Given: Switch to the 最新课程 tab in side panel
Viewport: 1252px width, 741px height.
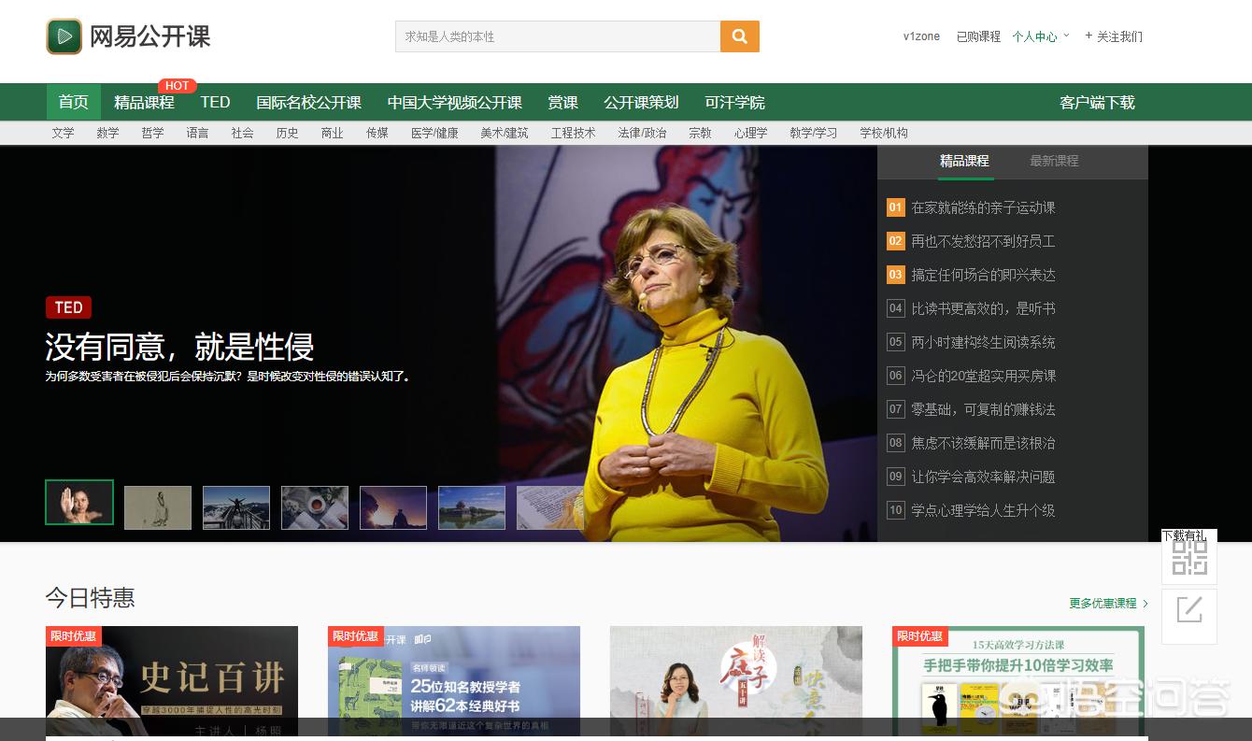Looking at the screenshot, I should [x=1054, y=161].
